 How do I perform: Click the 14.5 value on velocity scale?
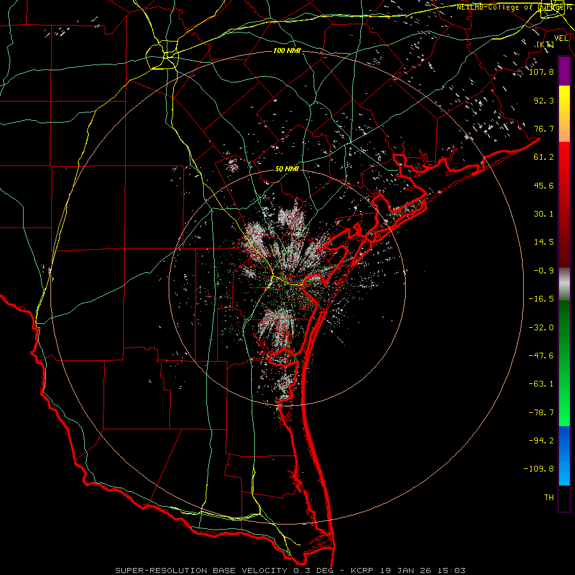[544, 242]
